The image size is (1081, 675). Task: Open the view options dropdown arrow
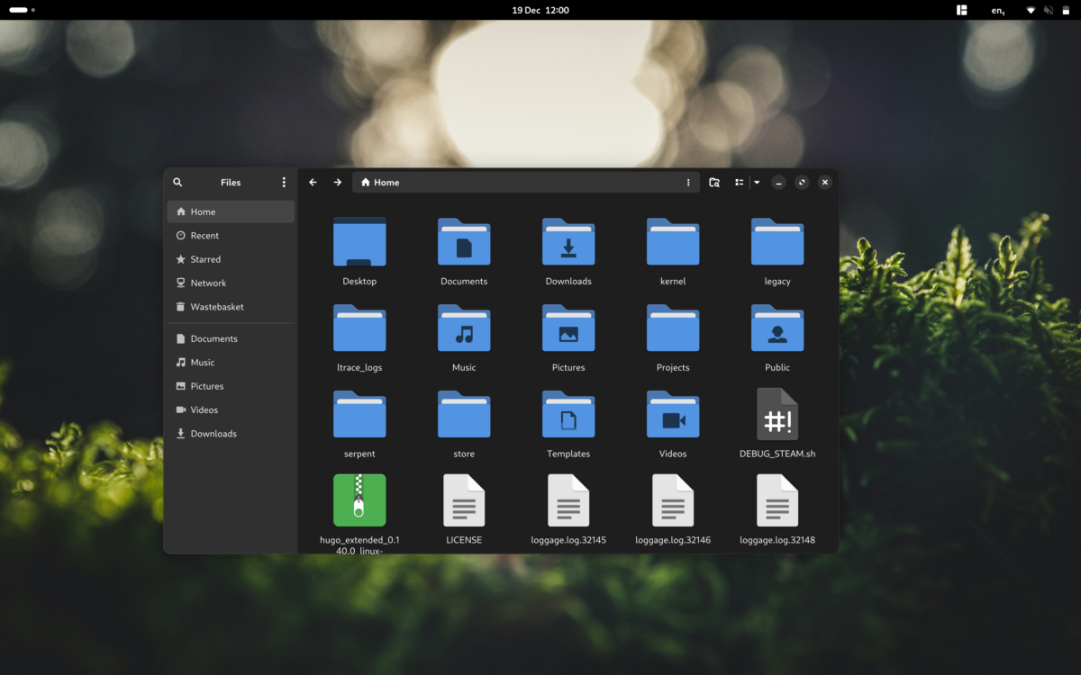(x=756, y=182)
